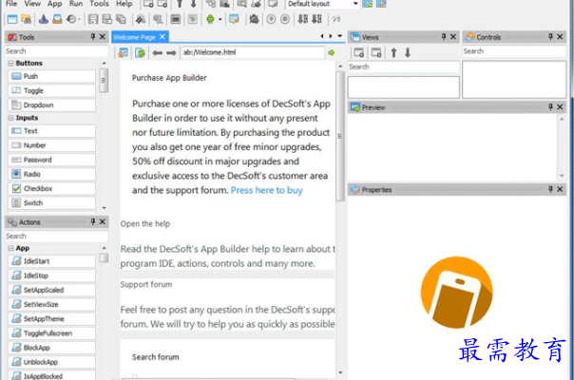574x380 pixels.
Task: Select the Dropdown control in the Tools panel
Action: [x=51, y=105]
